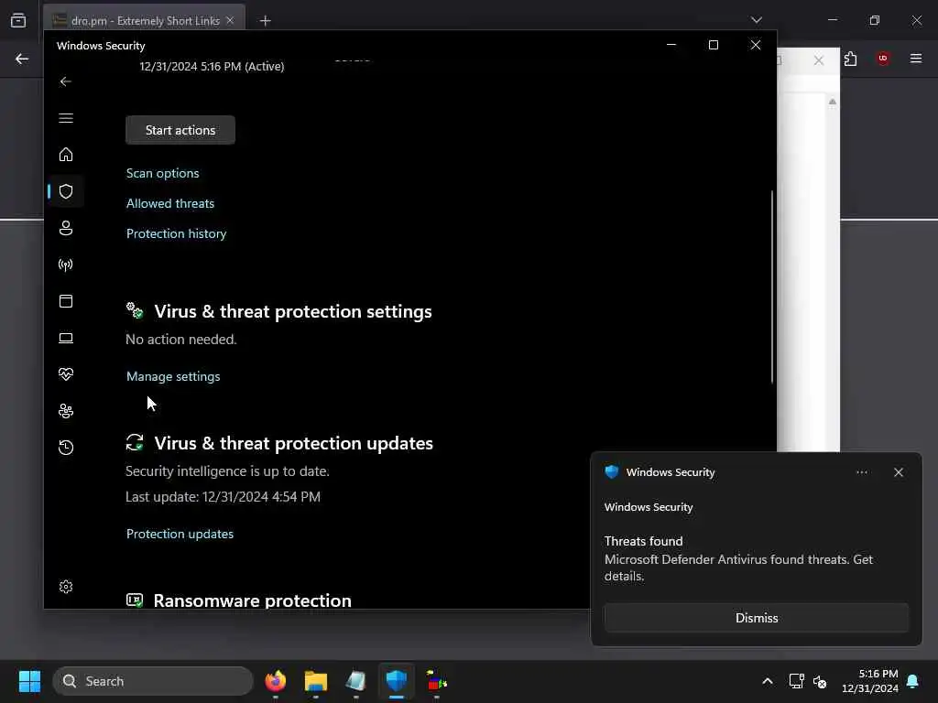Open the Manage settings link

click(x=173, y=376)
